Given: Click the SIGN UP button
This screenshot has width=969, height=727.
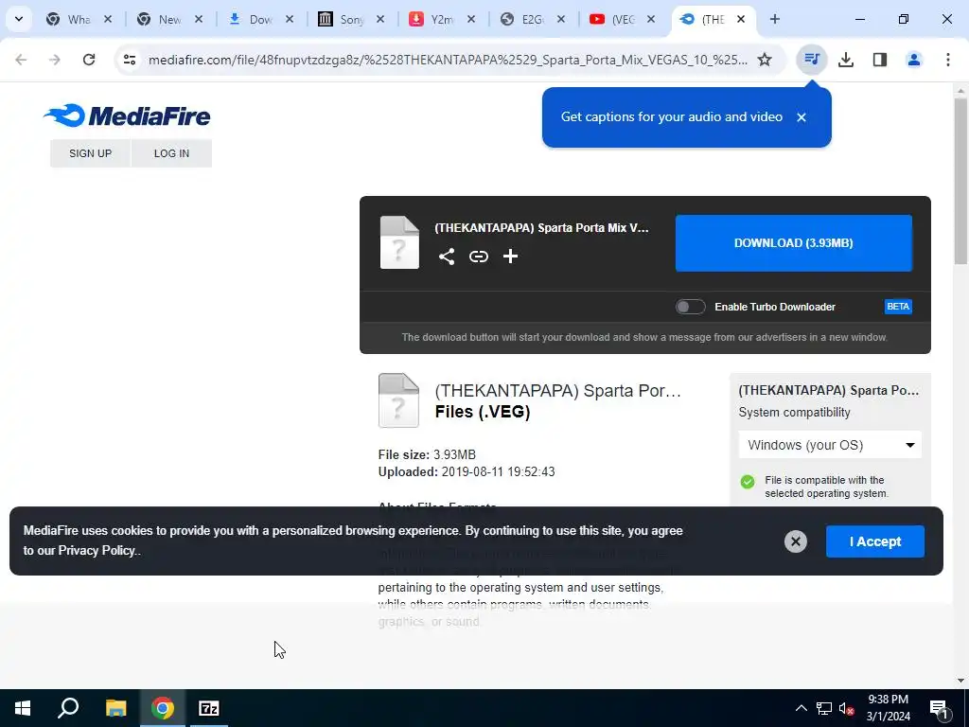Looking at the screenshot, I should pos(90,153).
